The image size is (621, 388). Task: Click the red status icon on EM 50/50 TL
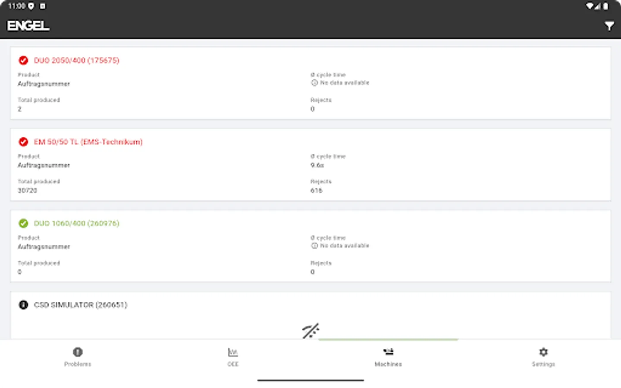[23, 142]
